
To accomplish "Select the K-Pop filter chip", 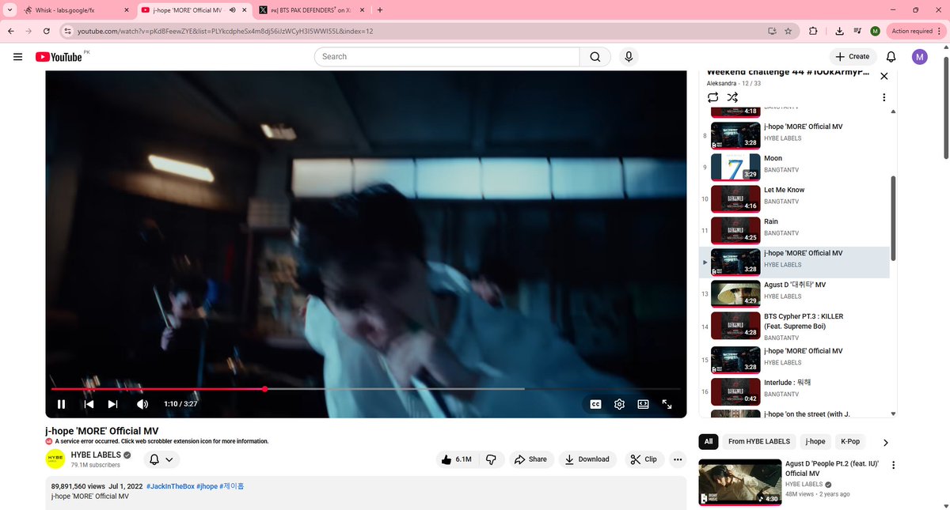I will [850, 441].
